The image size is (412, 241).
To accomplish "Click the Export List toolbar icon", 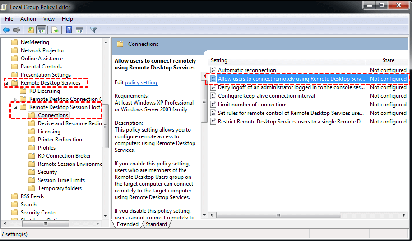I will [x=55, y=30].
